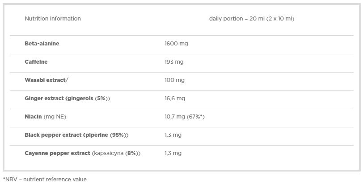Click the NRV nutrient reference value footnote
The width and height of the screenshot is (363, 188).
point(45,180)
